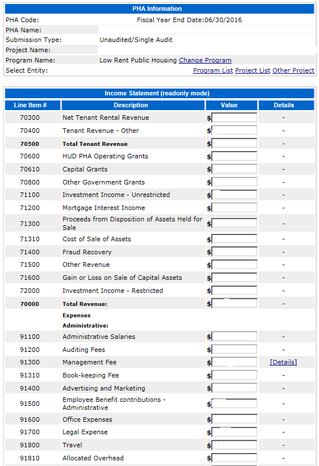Select line item number 91810
This screenshot has height=466, width=319.
tap(30, 458)
